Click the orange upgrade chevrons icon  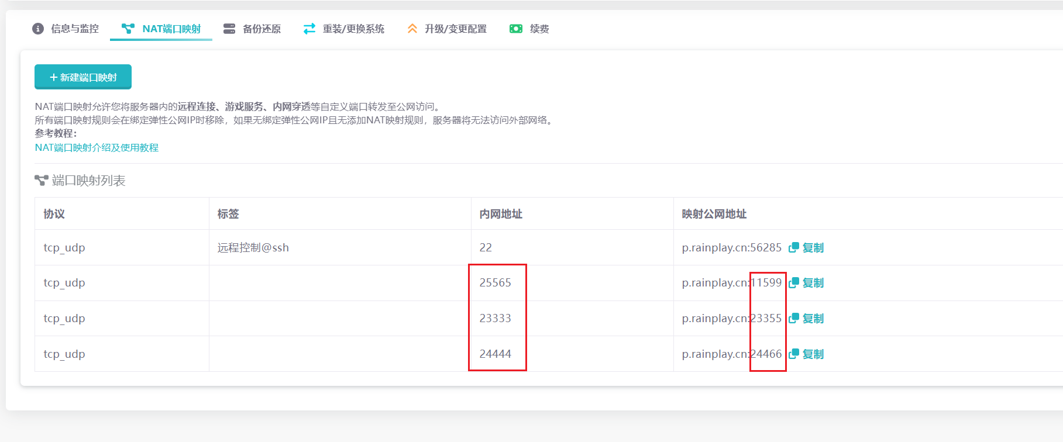point(412,29)
